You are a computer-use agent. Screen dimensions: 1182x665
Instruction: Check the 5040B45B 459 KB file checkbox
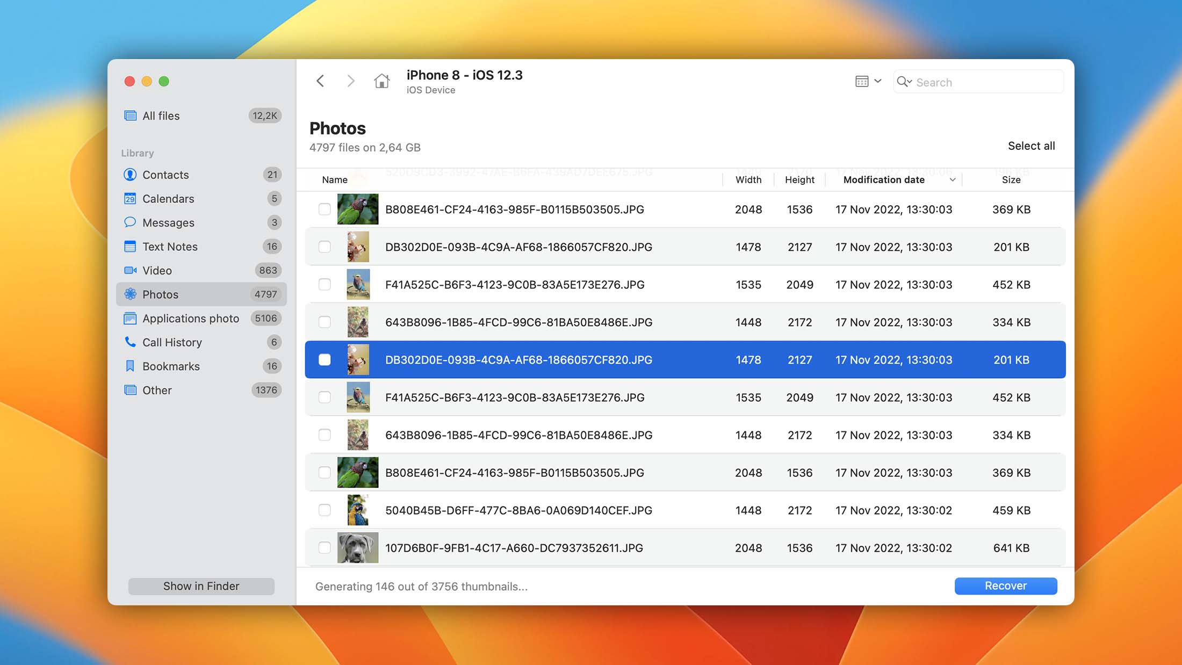(325, 510)
